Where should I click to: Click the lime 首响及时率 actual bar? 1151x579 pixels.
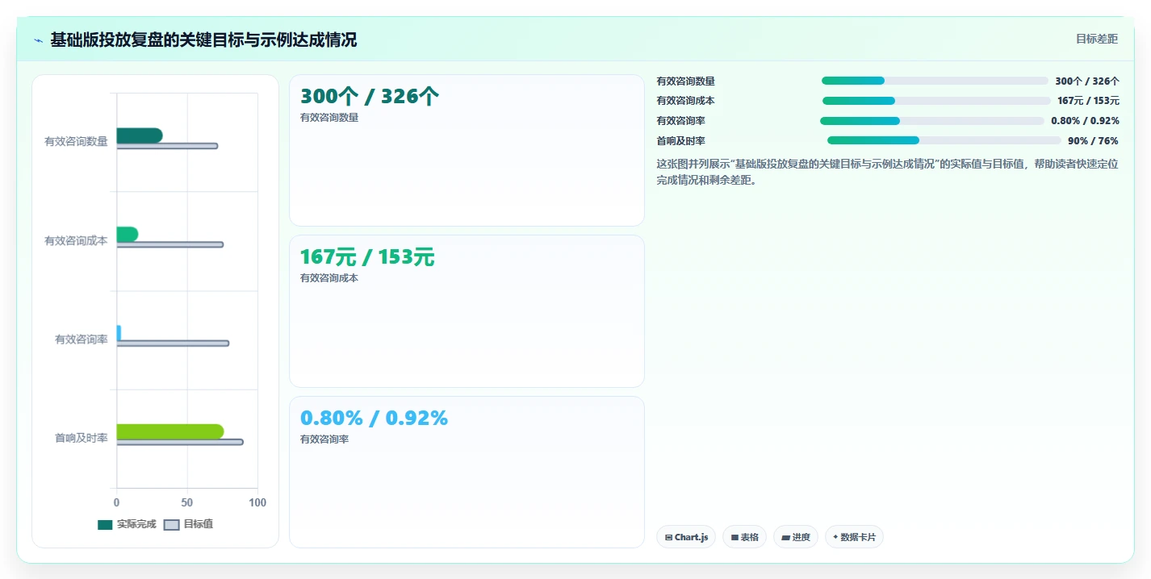170,431
